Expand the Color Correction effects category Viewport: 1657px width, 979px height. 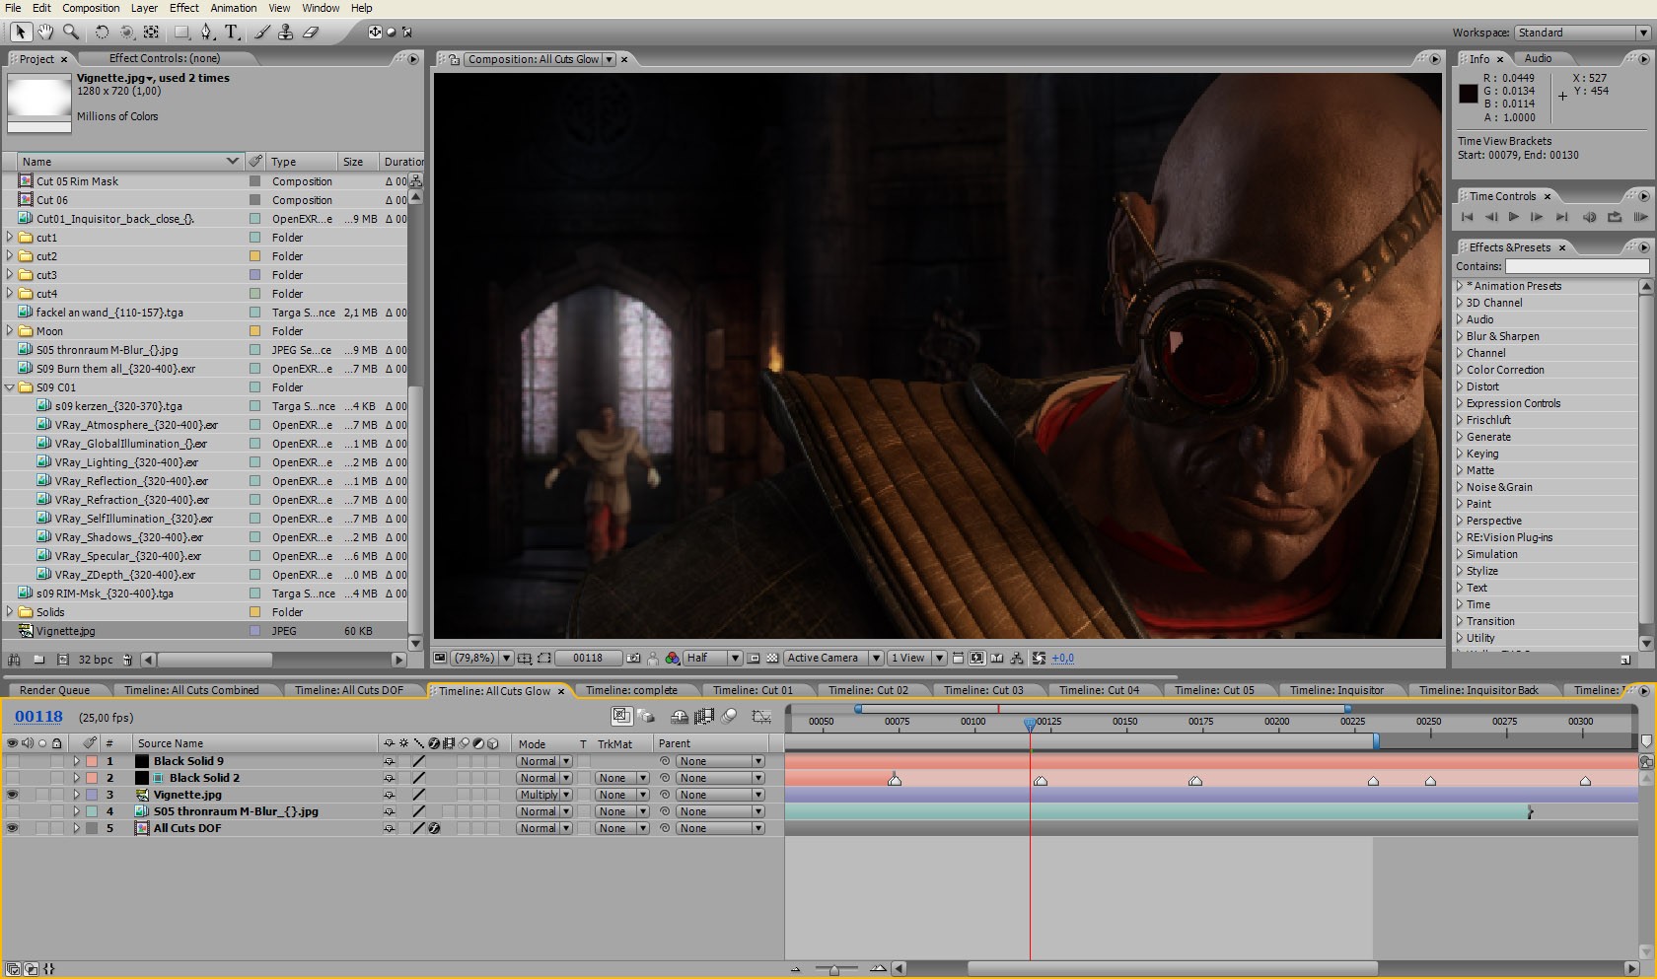1460,370
